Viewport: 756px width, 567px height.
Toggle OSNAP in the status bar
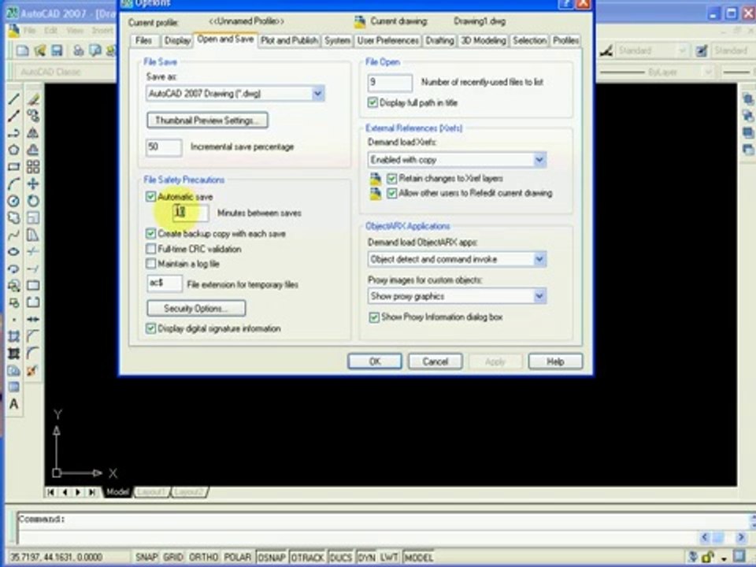[x=271, y=558]
